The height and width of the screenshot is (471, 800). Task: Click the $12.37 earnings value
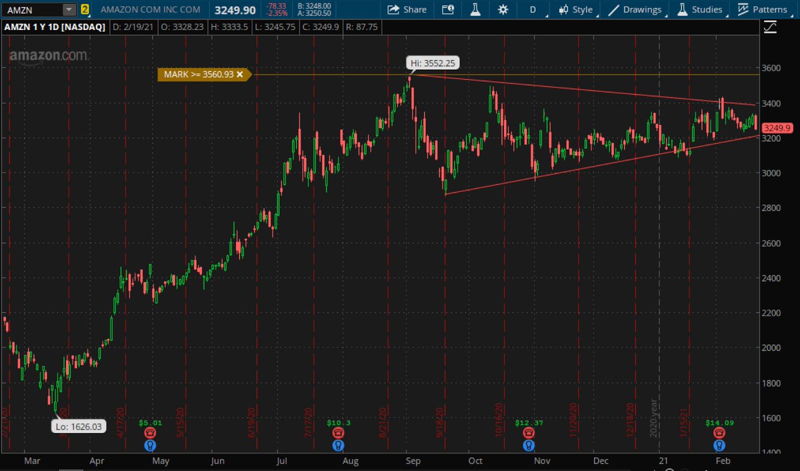coord(529,422)
